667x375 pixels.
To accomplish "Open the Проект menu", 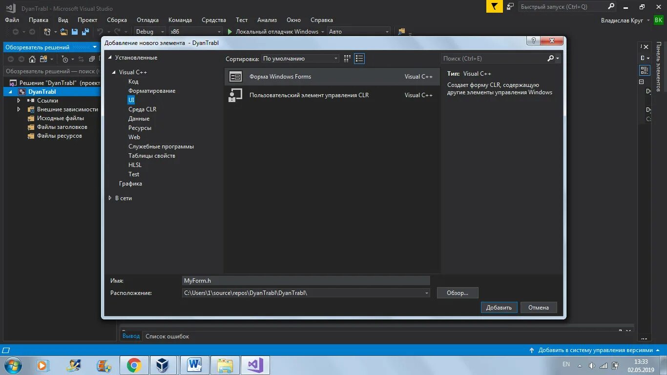I will coord(87,20).
